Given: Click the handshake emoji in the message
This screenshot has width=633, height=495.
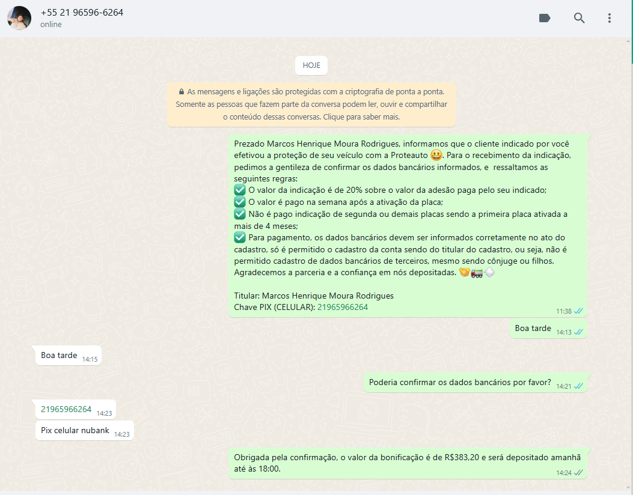Looking at the screenshot, I should click(x=464, y=273).
